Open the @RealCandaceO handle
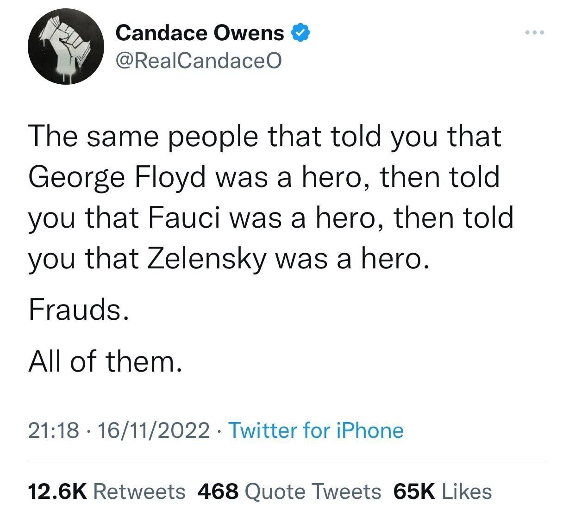 click(198, 60)
